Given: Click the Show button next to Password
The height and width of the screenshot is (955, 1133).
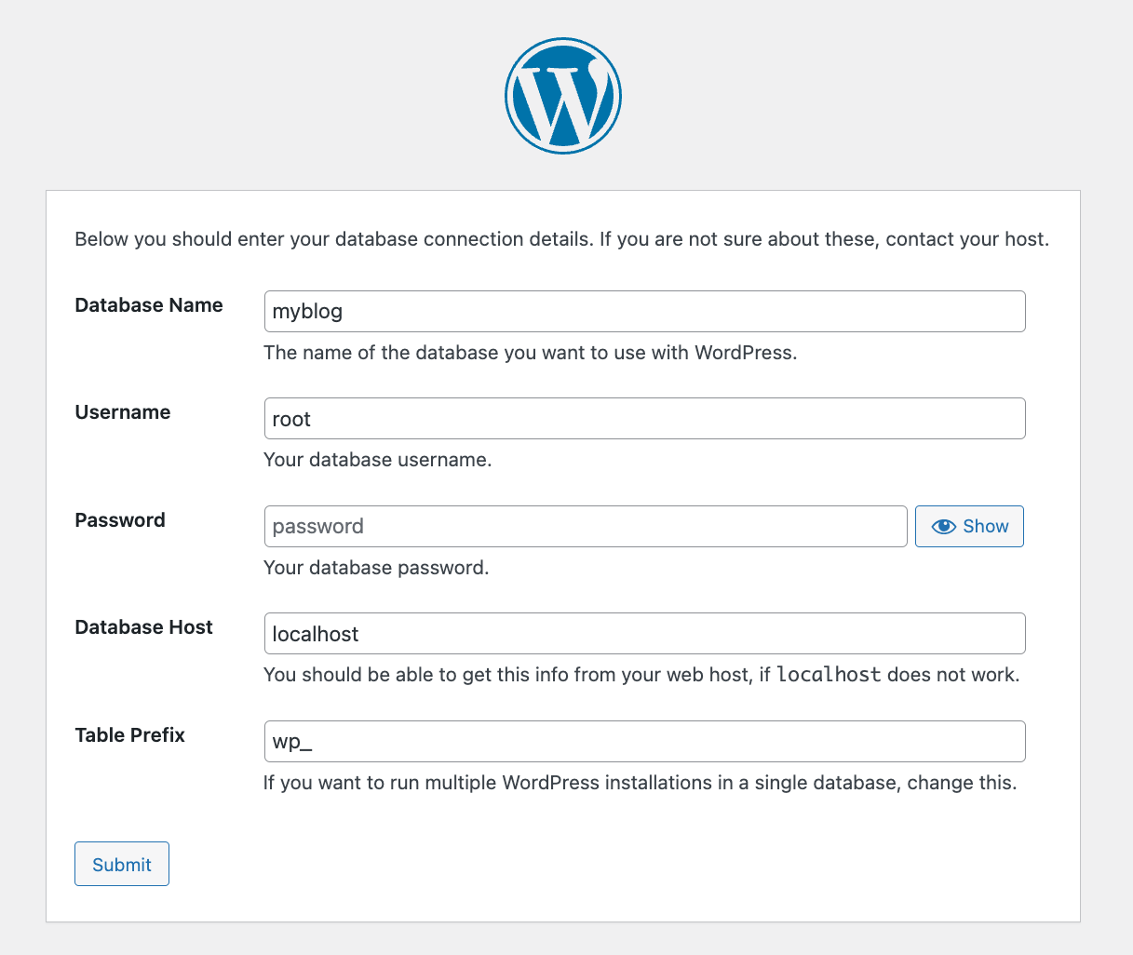Looking at the screenshot, I should 969,526.
